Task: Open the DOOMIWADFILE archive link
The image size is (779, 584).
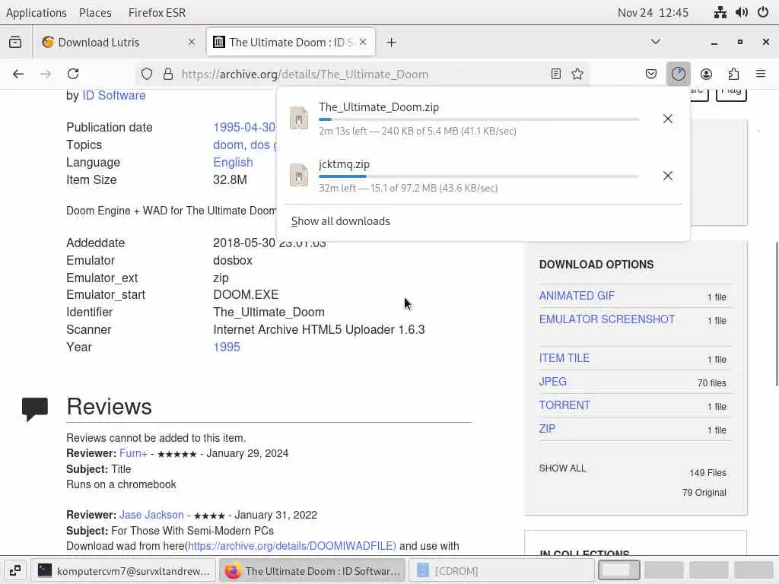Action: click(x=291, y=546)
